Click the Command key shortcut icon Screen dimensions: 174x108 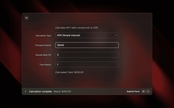click(143, 92)
